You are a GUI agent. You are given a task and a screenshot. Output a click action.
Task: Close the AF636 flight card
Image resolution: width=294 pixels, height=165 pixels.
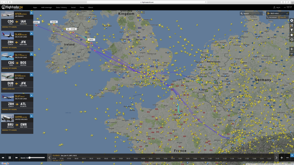tap(32, 13)
